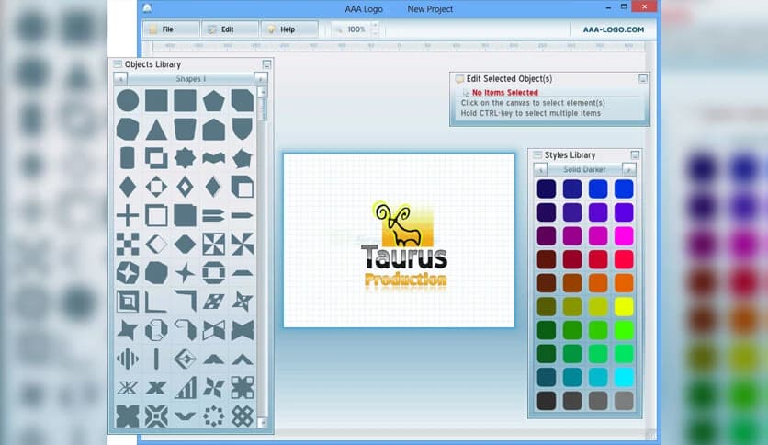Pick the checkerboard pattern shape
The width and height of the screenshot is (768, 445).
(128, 244)
